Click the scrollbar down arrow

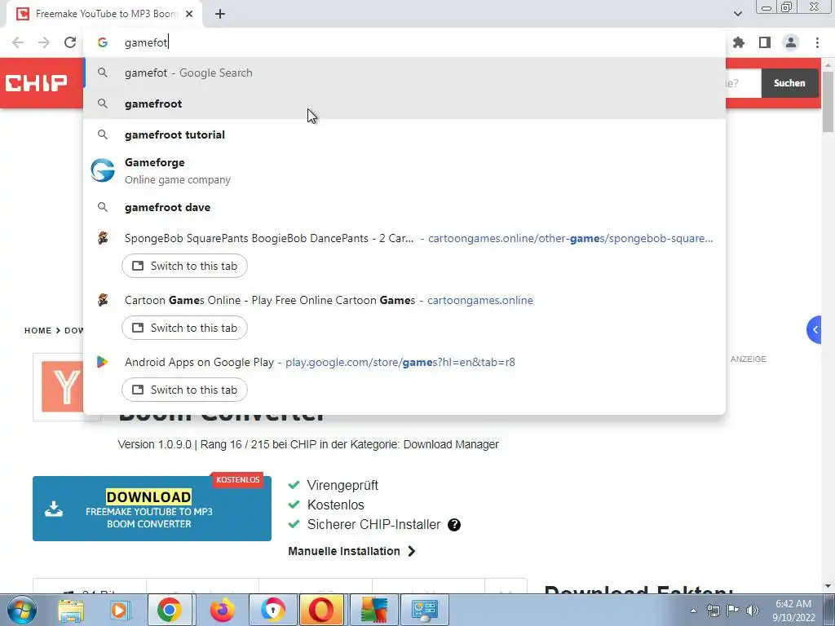coord(828,586)
